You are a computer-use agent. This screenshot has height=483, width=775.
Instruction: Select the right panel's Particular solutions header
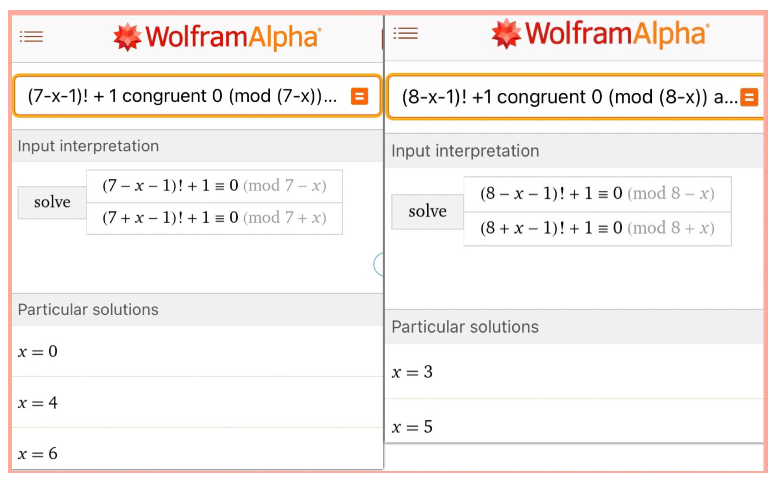(465, 327)
